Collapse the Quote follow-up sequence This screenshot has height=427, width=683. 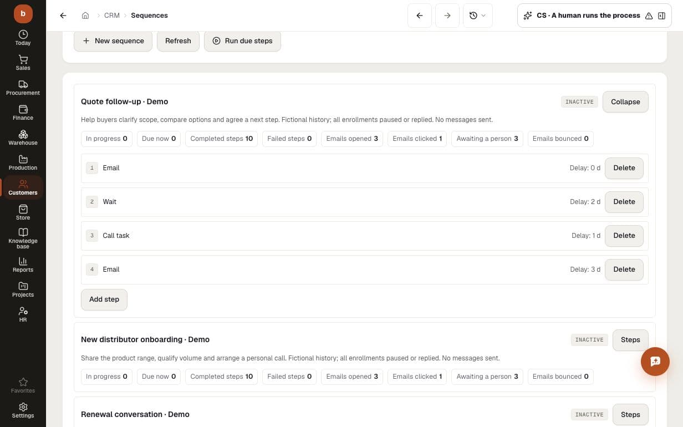coord(625,102)
